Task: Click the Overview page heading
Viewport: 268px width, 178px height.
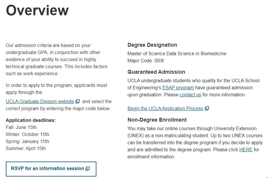Action: 37,11
